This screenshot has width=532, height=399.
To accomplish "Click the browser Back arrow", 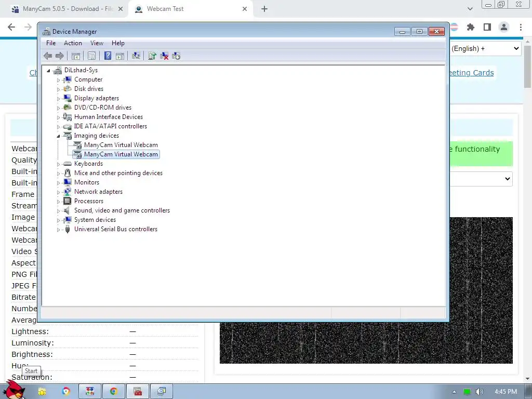I will pos(11,27).
